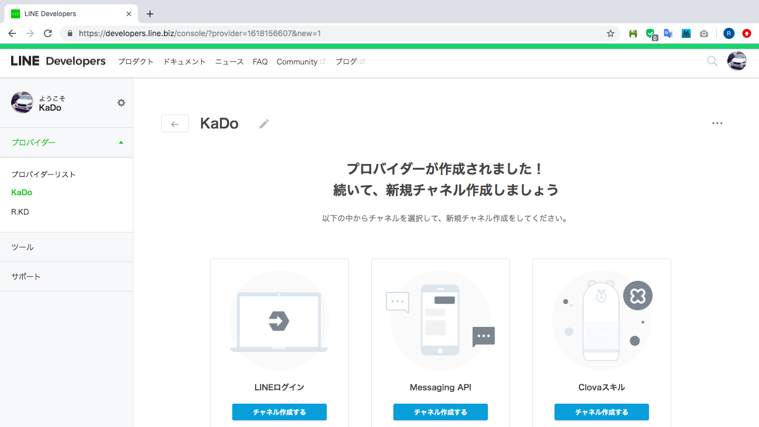Expand the サポート section
Screen dimensions: 759x427
click(67, 276)
